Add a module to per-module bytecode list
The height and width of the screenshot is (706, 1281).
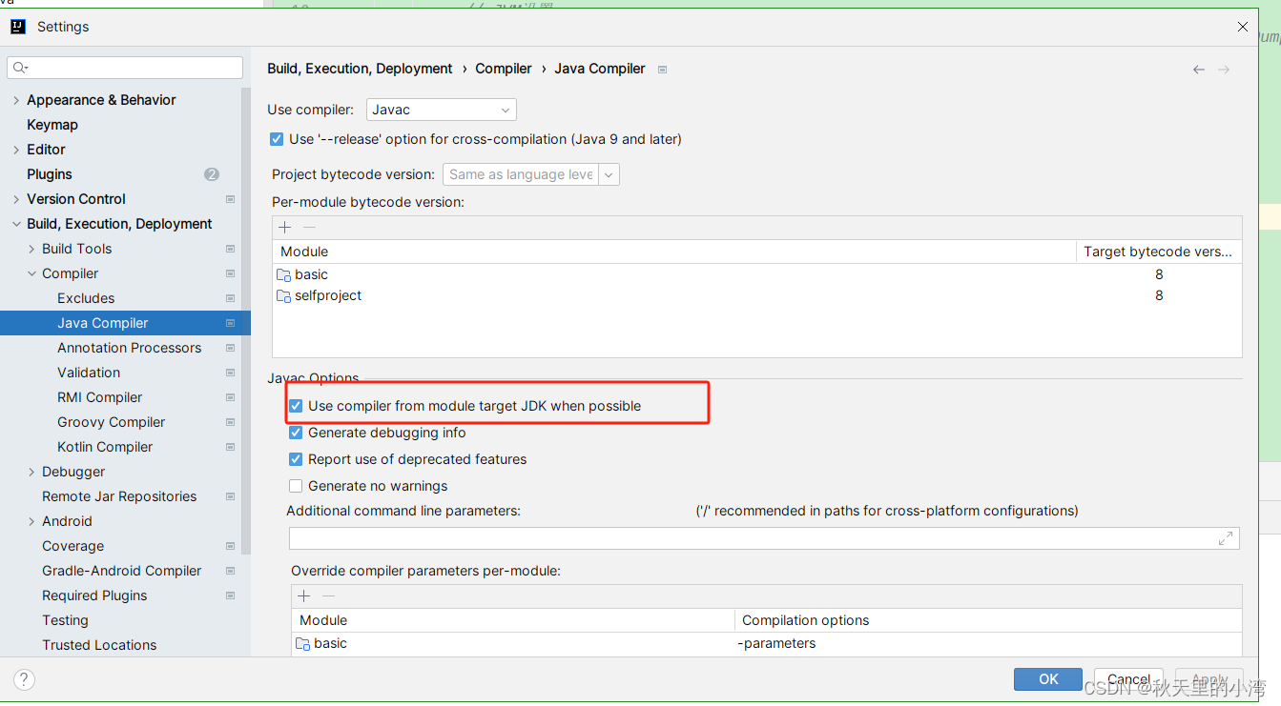[x=283, y=227]
